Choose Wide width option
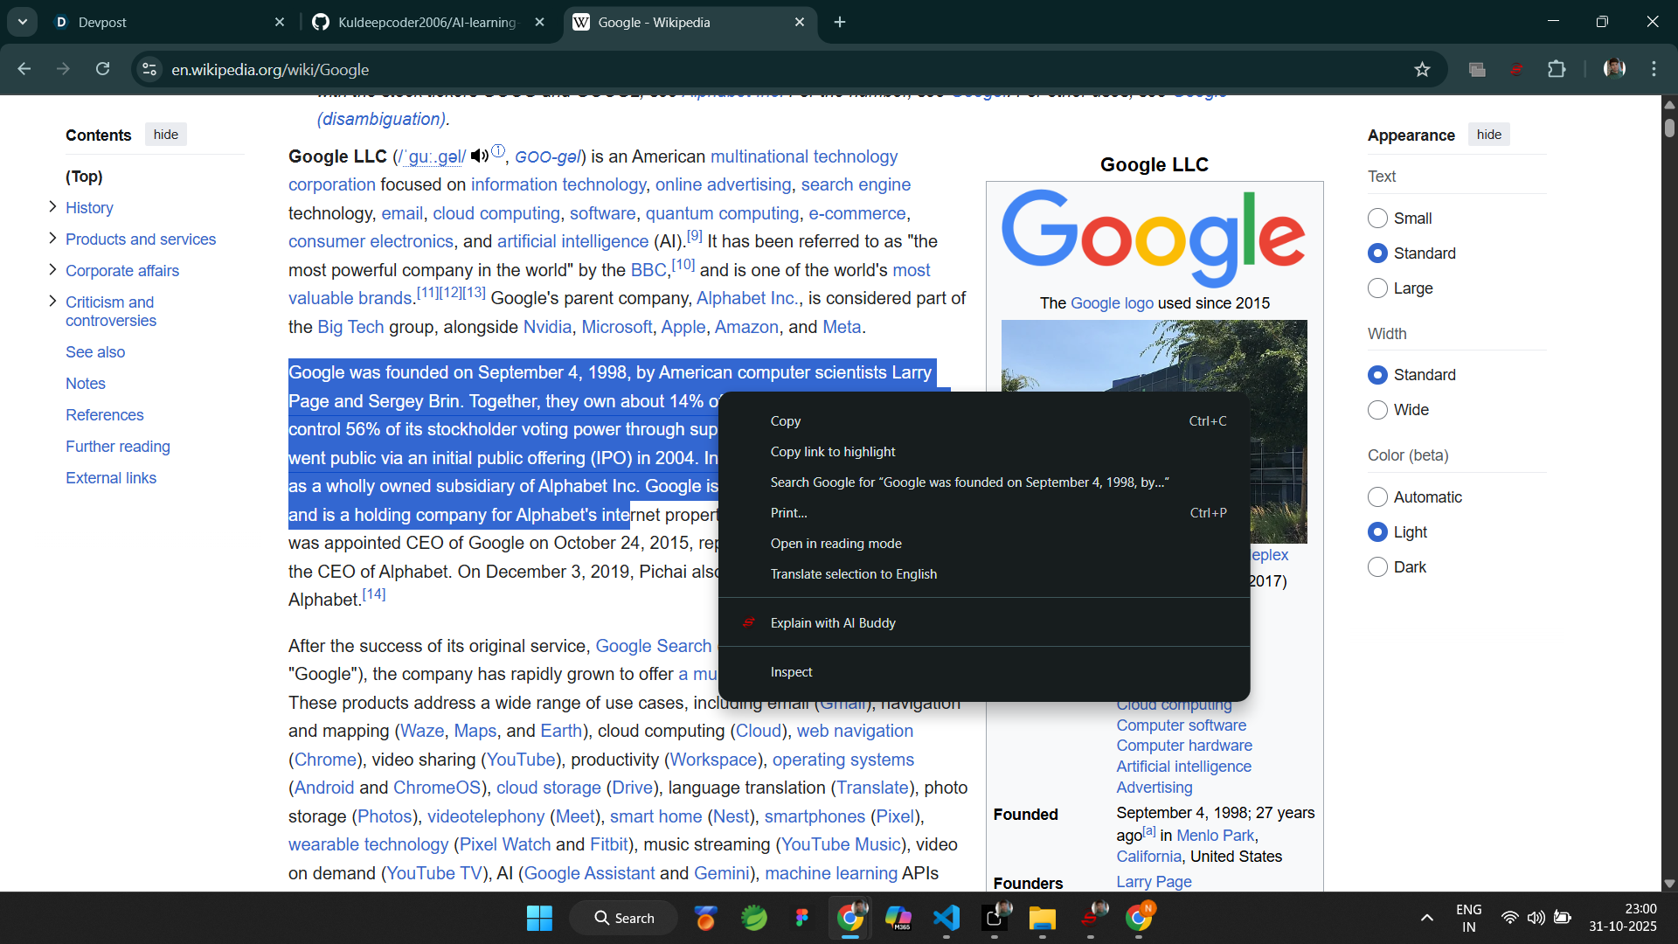This screenshot has width=1678, height=944. pyautogui.click(x=1377, y=410)
